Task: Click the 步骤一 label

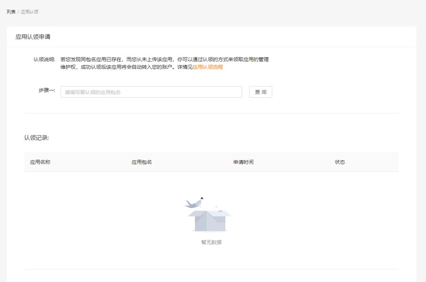Action: point(46,91)
